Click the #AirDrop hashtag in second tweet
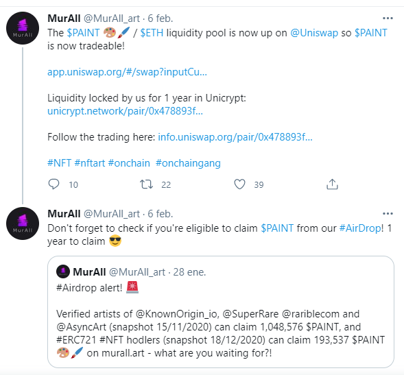This screenshot has height=375, width=404. pos(360,228)
